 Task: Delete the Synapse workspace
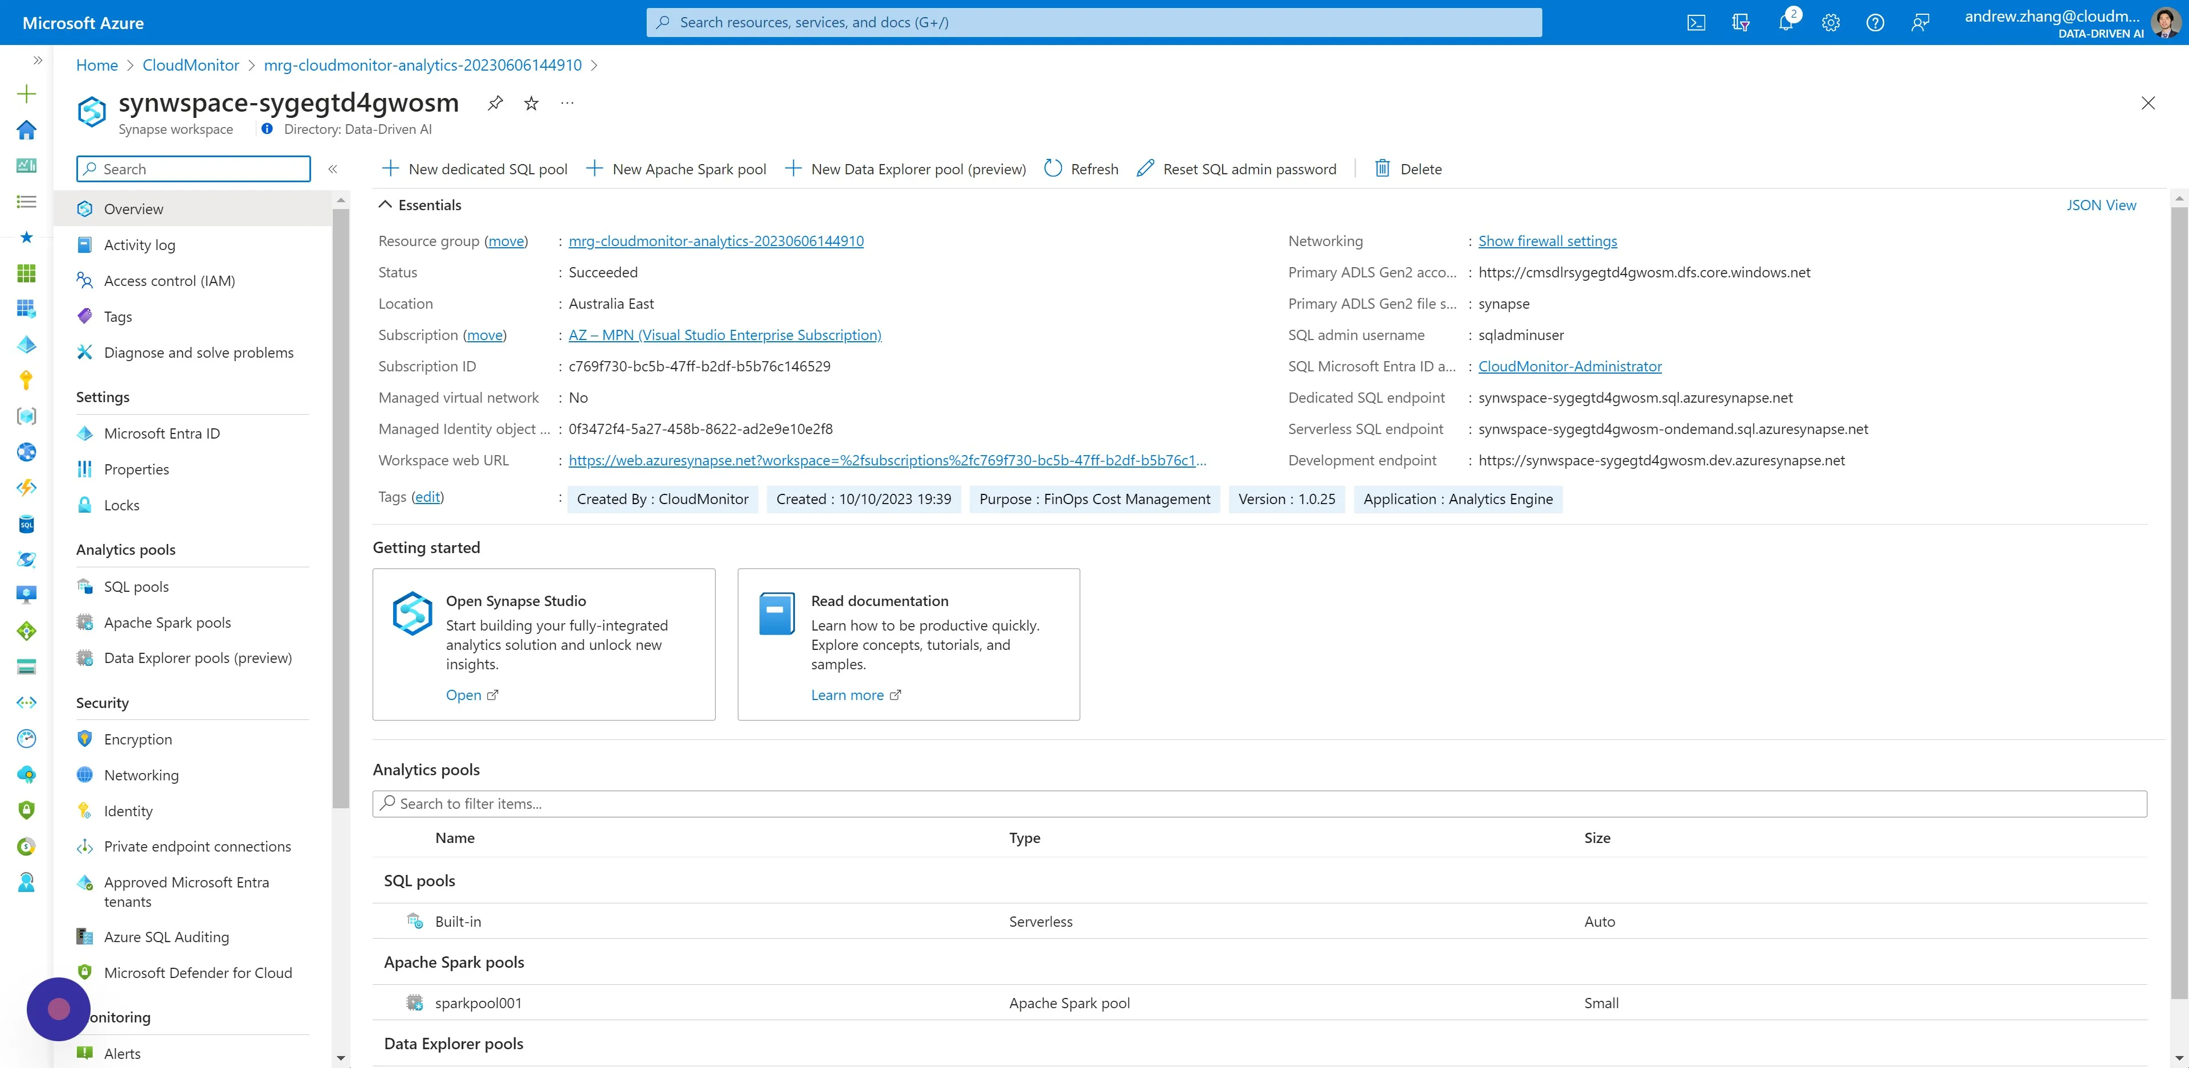(x=1408, y=169)
